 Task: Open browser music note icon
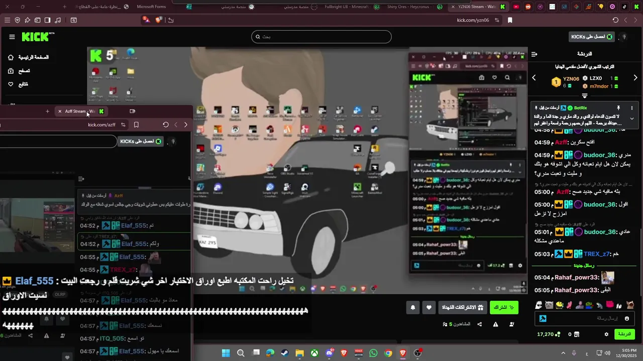58,20
